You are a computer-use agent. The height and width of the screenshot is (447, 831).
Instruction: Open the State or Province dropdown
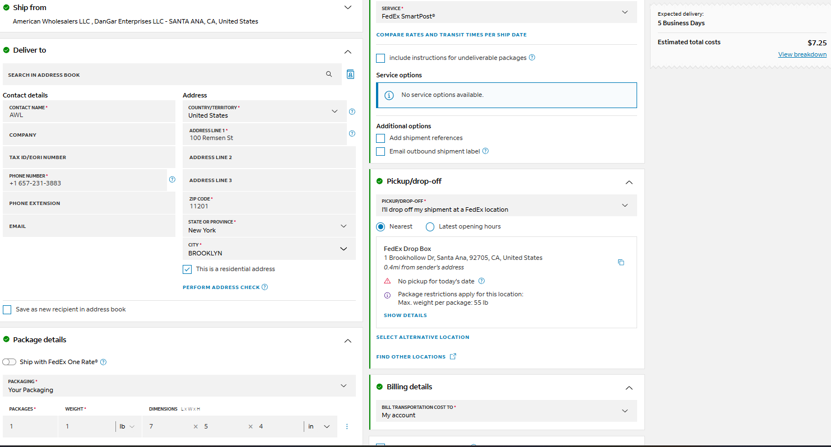[x=269, y=226]
